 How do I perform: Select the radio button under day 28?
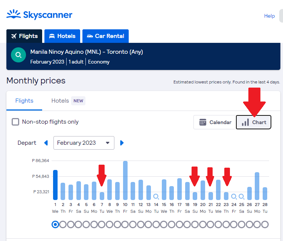coord(265,224)
